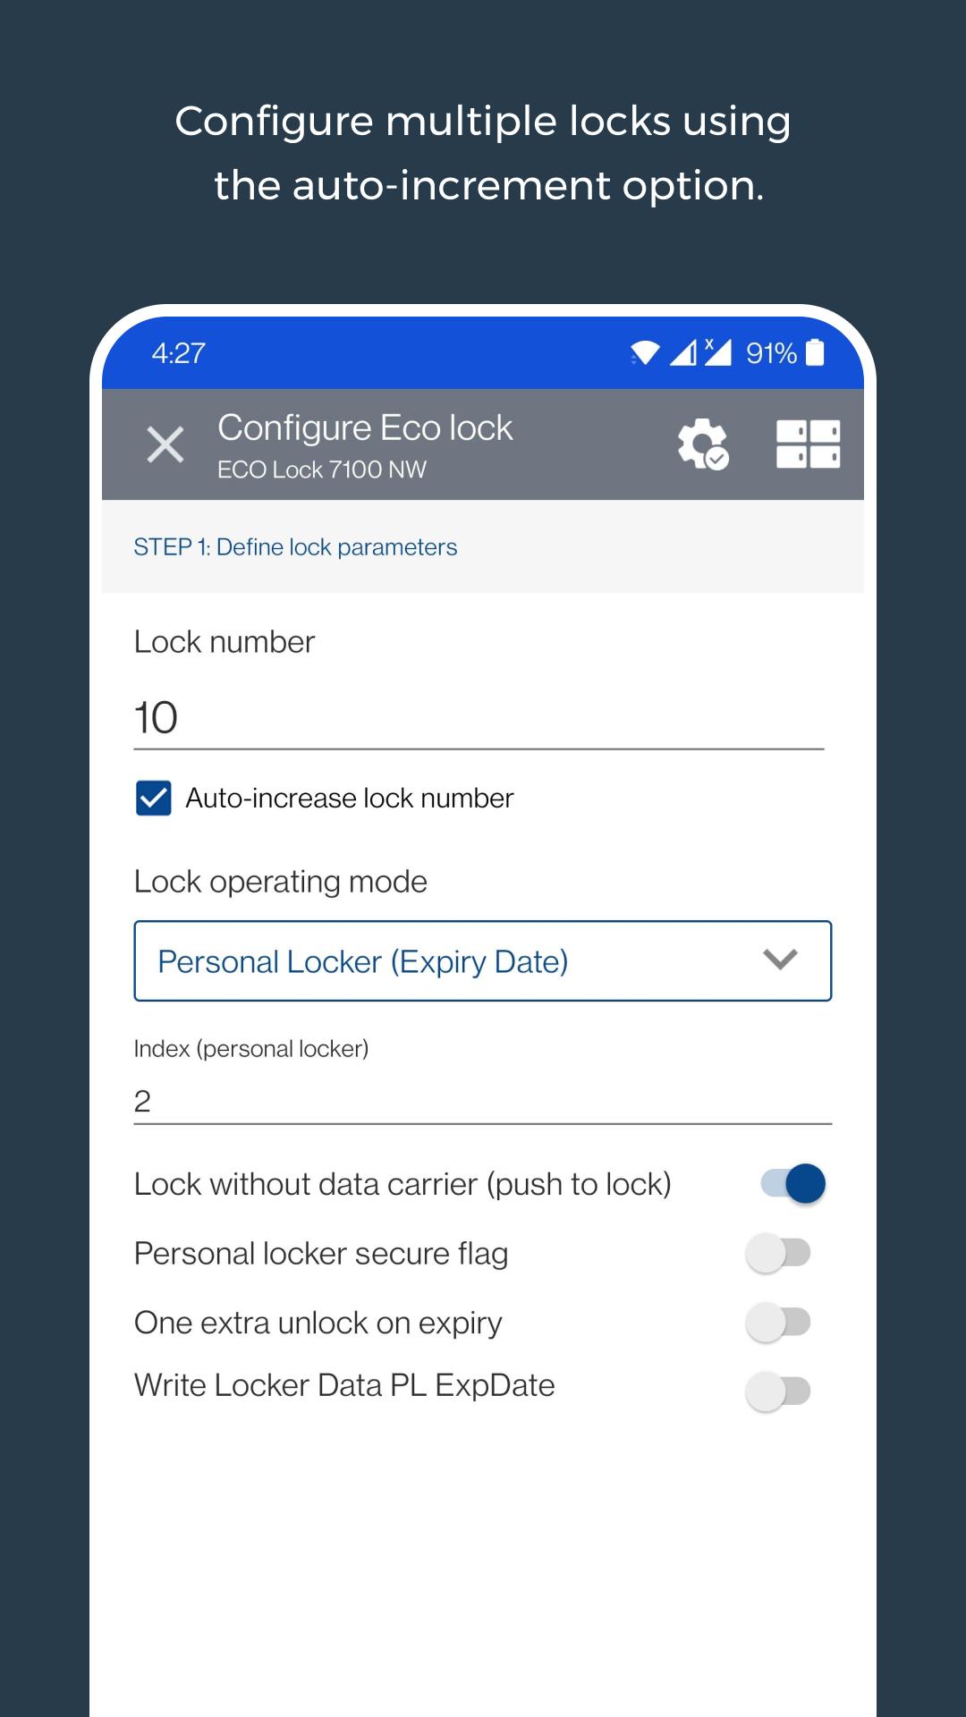Tap the cellular signal icon
The height and width of the screenshot is (1717, 966).
click(x=683, y=352)
